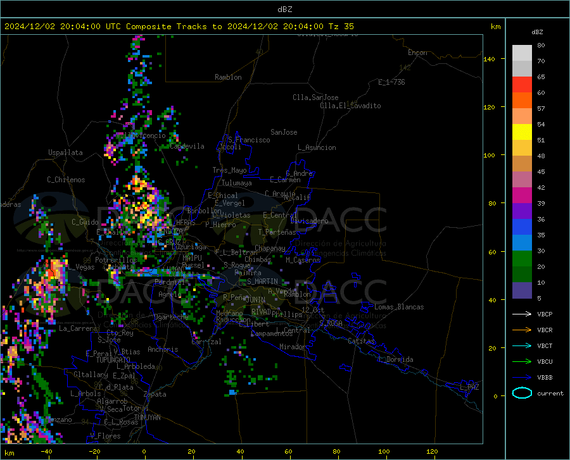Click the L_Vegas label

(82, 267)
